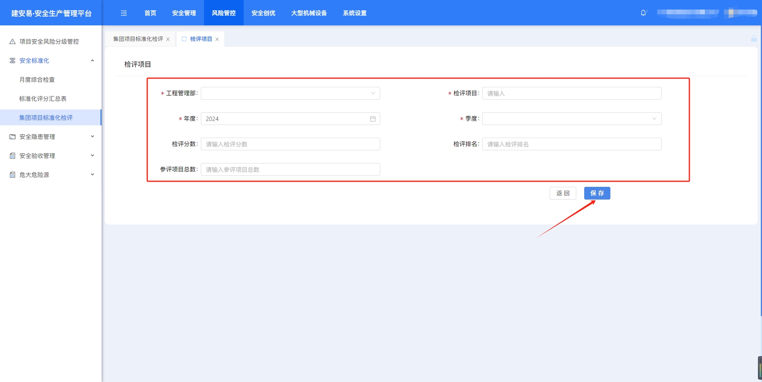Click the 保存 button
Screen dimensions: 762x382
[x=597, y=193]
